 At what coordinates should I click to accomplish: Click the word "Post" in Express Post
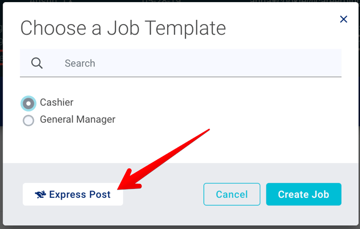(99, 195)
